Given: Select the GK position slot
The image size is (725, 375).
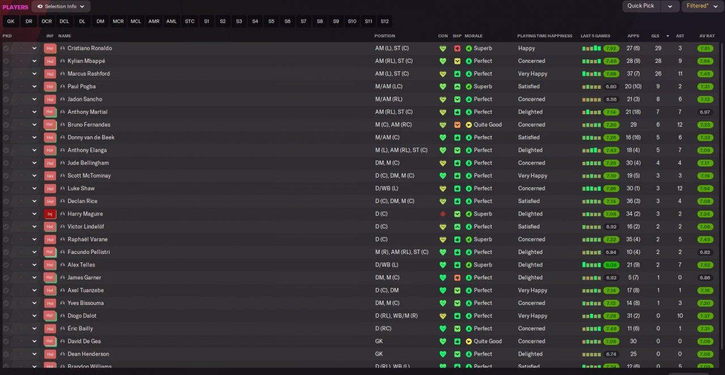Looking at the screenshot, I should tap(11, 21).
